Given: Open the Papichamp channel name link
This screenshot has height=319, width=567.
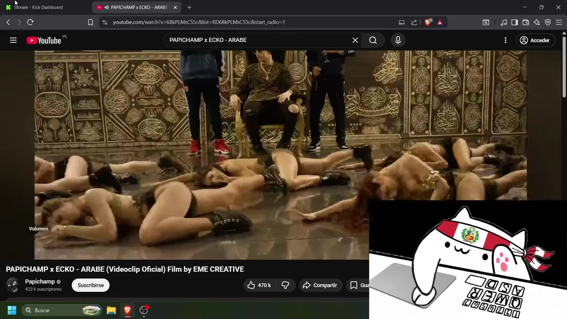Looking at the screenshot, I should click(x=40, y=282).
